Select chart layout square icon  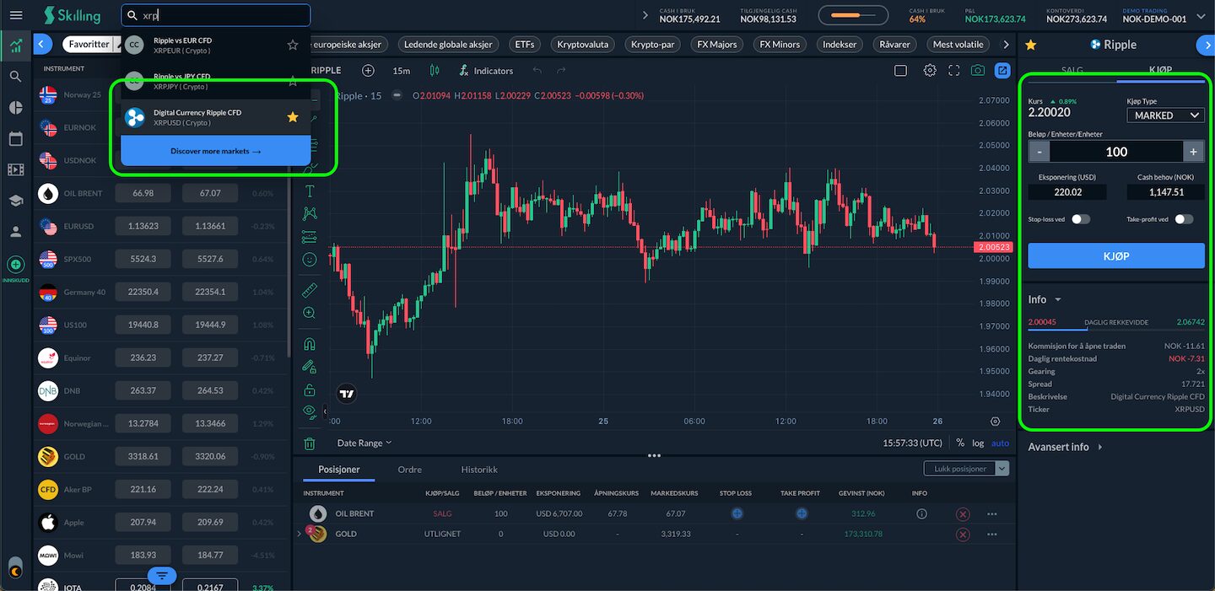pyautogui.click(x=900, y=71)
